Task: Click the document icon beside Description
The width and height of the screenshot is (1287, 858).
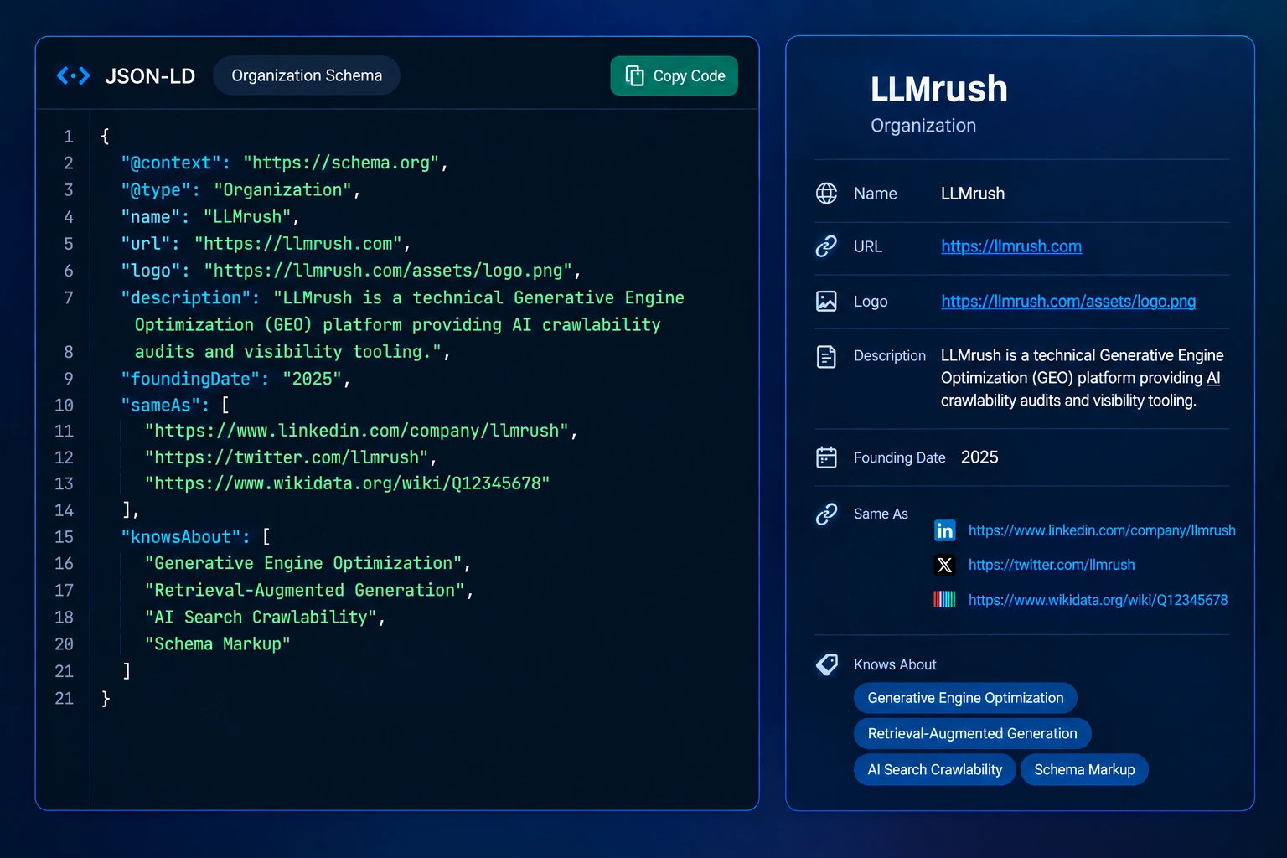Action: [826, 357]
